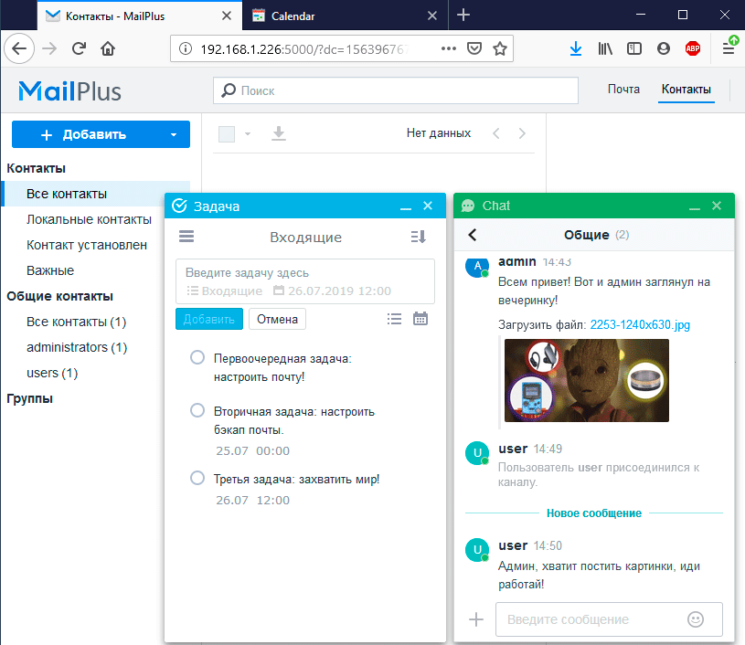Open the select-all checkbox dropdown arrow
Screen dimensions: 745x645
(247, 134)
